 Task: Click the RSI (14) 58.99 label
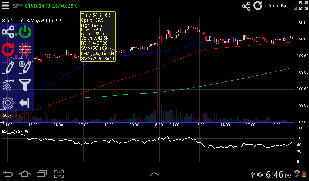coord(15,131)
